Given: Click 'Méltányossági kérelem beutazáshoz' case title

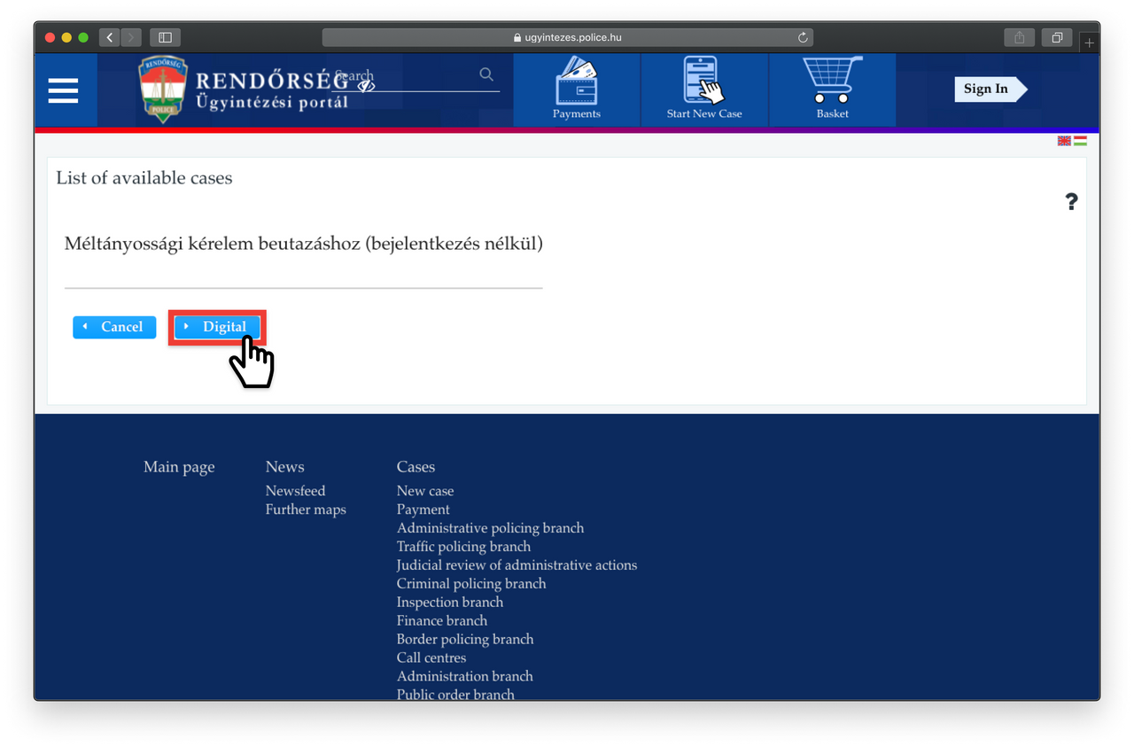Looking at the screenshot, I should 304,244.
